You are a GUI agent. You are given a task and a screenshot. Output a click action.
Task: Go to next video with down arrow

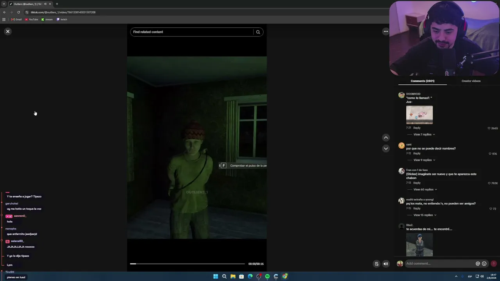click(x=386, y=148)
